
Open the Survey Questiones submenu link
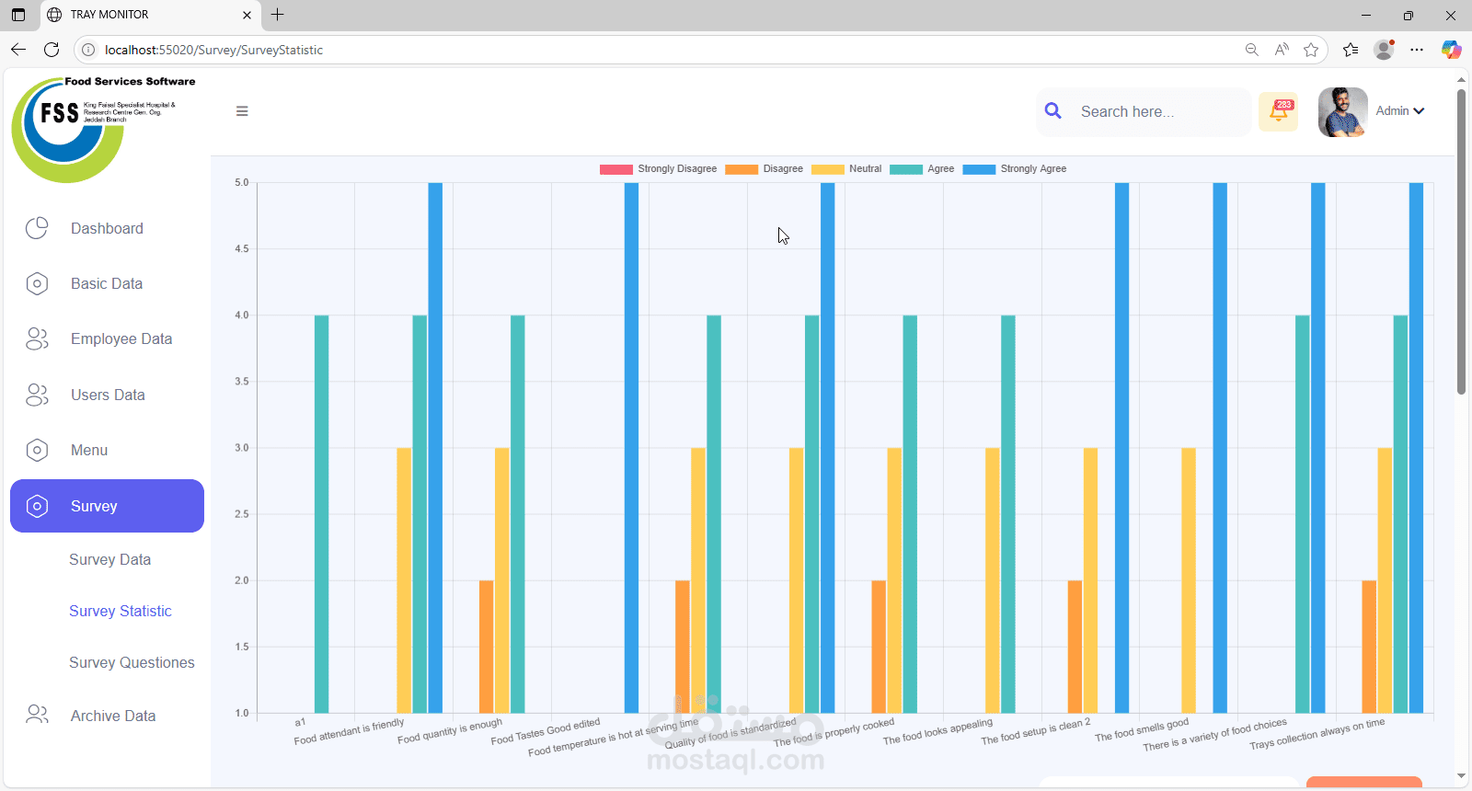point(132,662)
